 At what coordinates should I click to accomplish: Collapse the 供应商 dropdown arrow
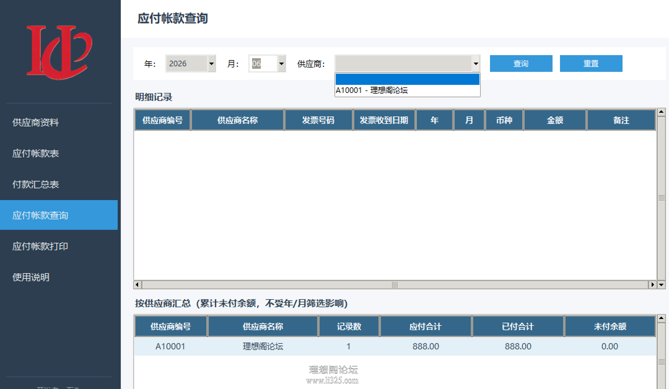coord(476,63)
